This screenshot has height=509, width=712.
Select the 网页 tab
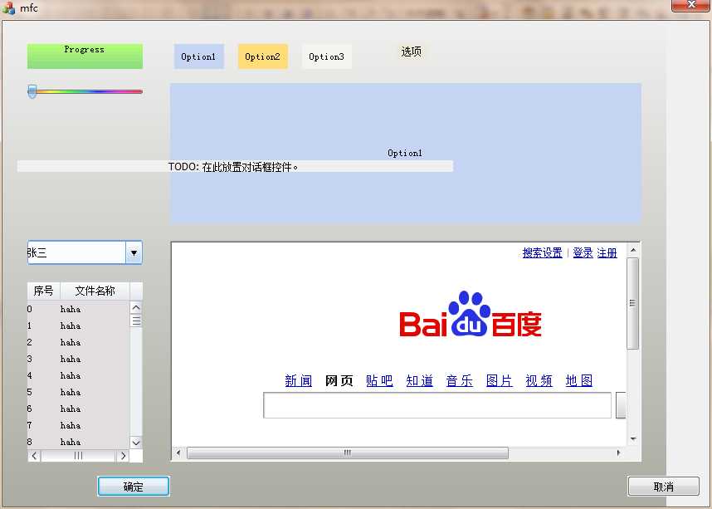(x=339, y=380)
